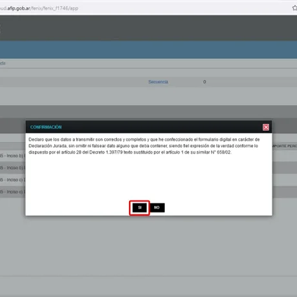Click the breadcrumb text ending in 'ida'
Screen dimensions: 297x297
tap(3, 63)
